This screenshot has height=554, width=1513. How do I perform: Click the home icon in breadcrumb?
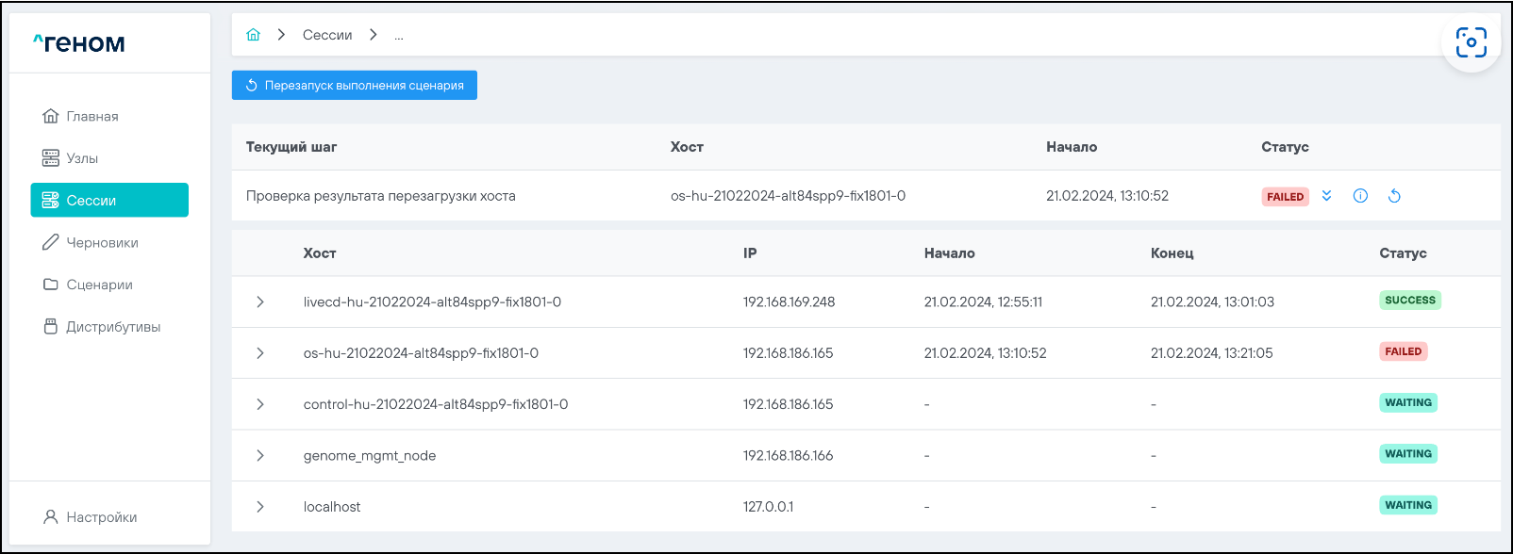[x=253, y=35]
